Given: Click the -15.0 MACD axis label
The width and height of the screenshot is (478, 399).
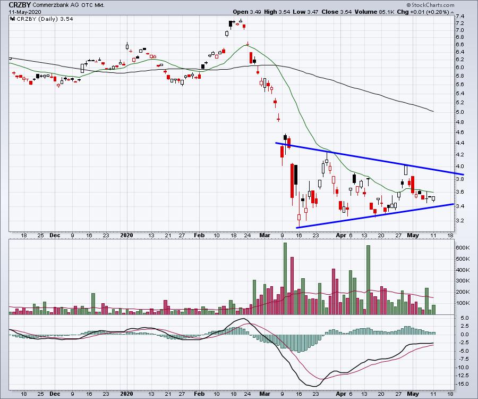Looking at the screenshot, I should pos(462,384).
